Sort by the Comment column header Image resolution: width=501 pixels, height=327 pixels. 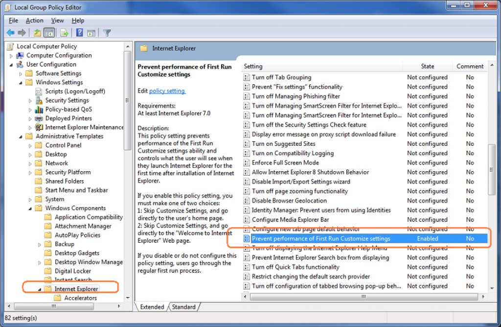click(470, 66)
